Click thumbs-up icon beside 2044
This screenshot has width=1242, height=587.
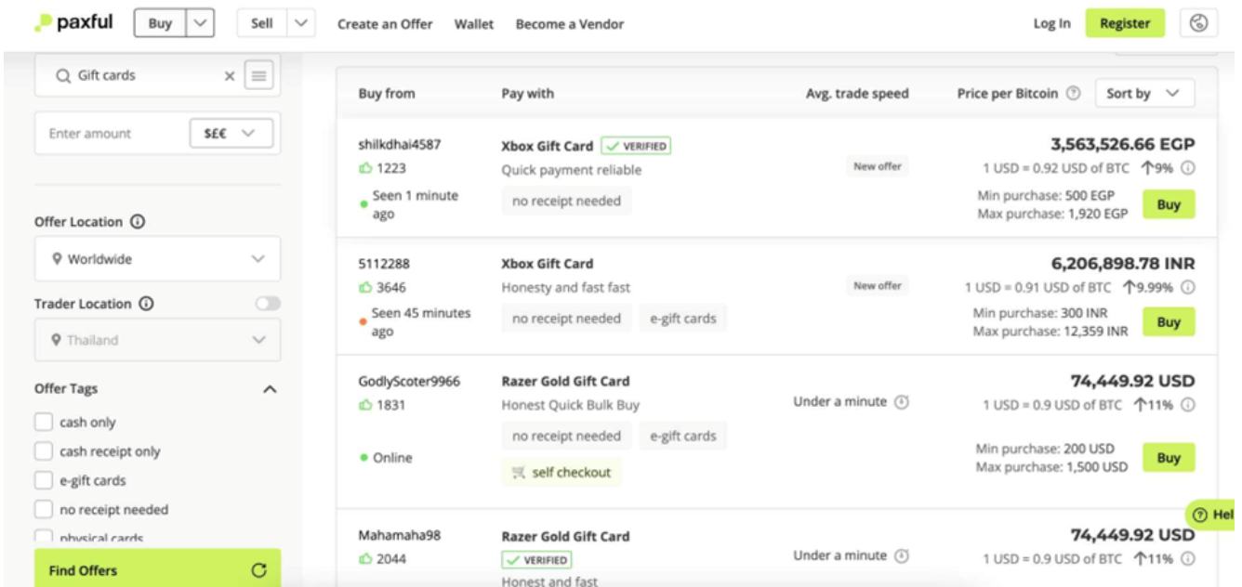tap(365, 559)
